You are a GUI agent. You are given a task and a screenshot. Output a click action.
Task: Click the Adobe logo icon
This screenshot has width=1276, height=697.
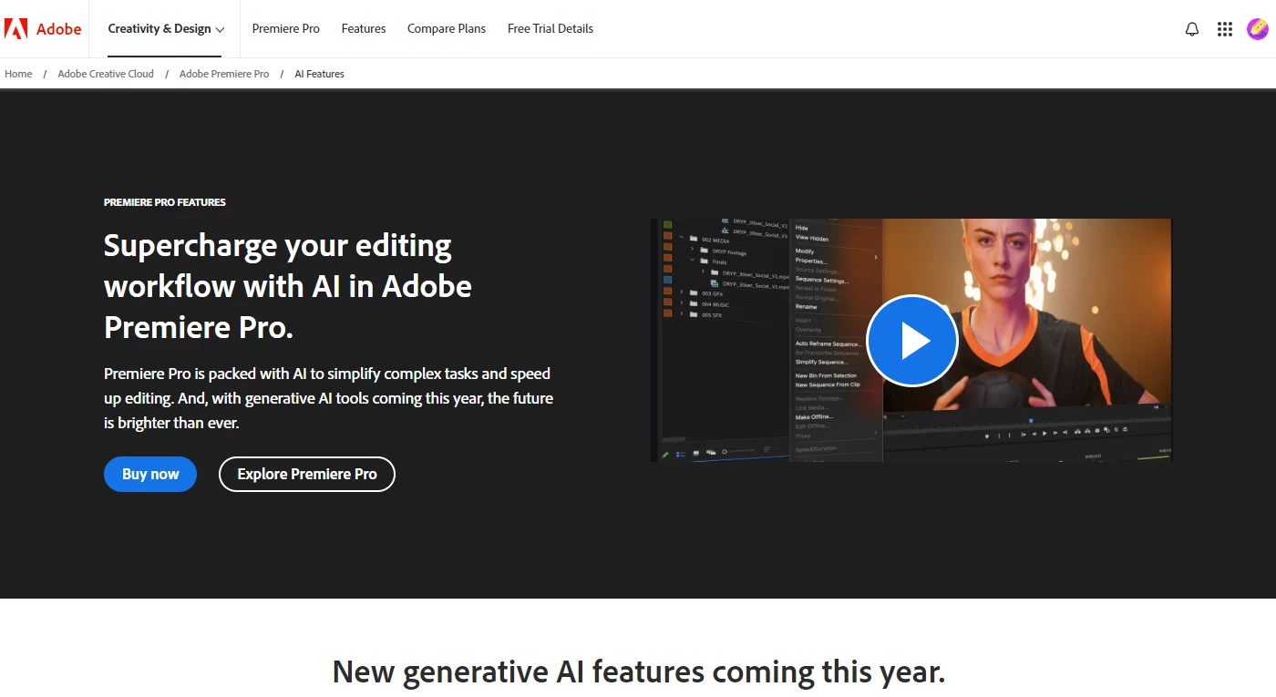pyautogui.click(x=16, y=29)
